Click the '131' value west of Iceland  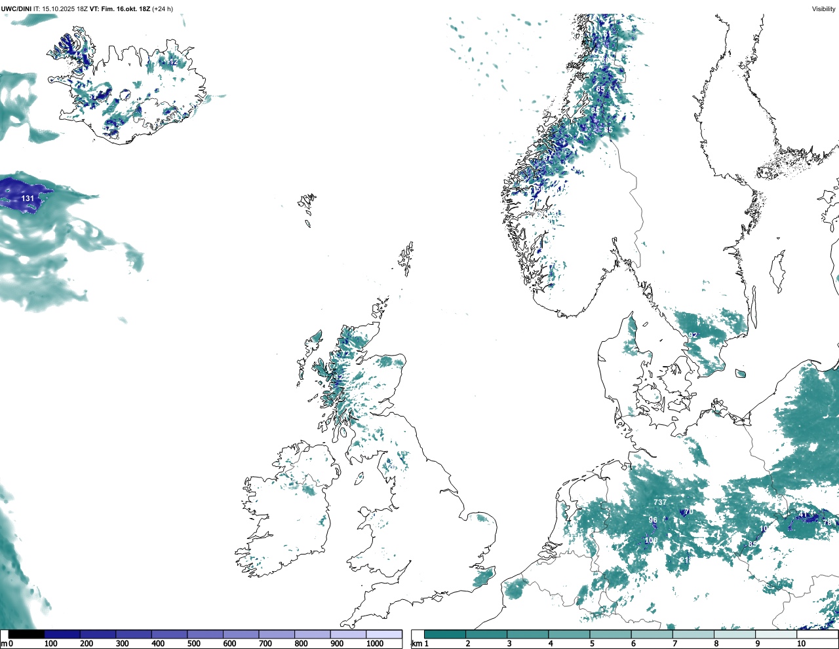point(28,198)
